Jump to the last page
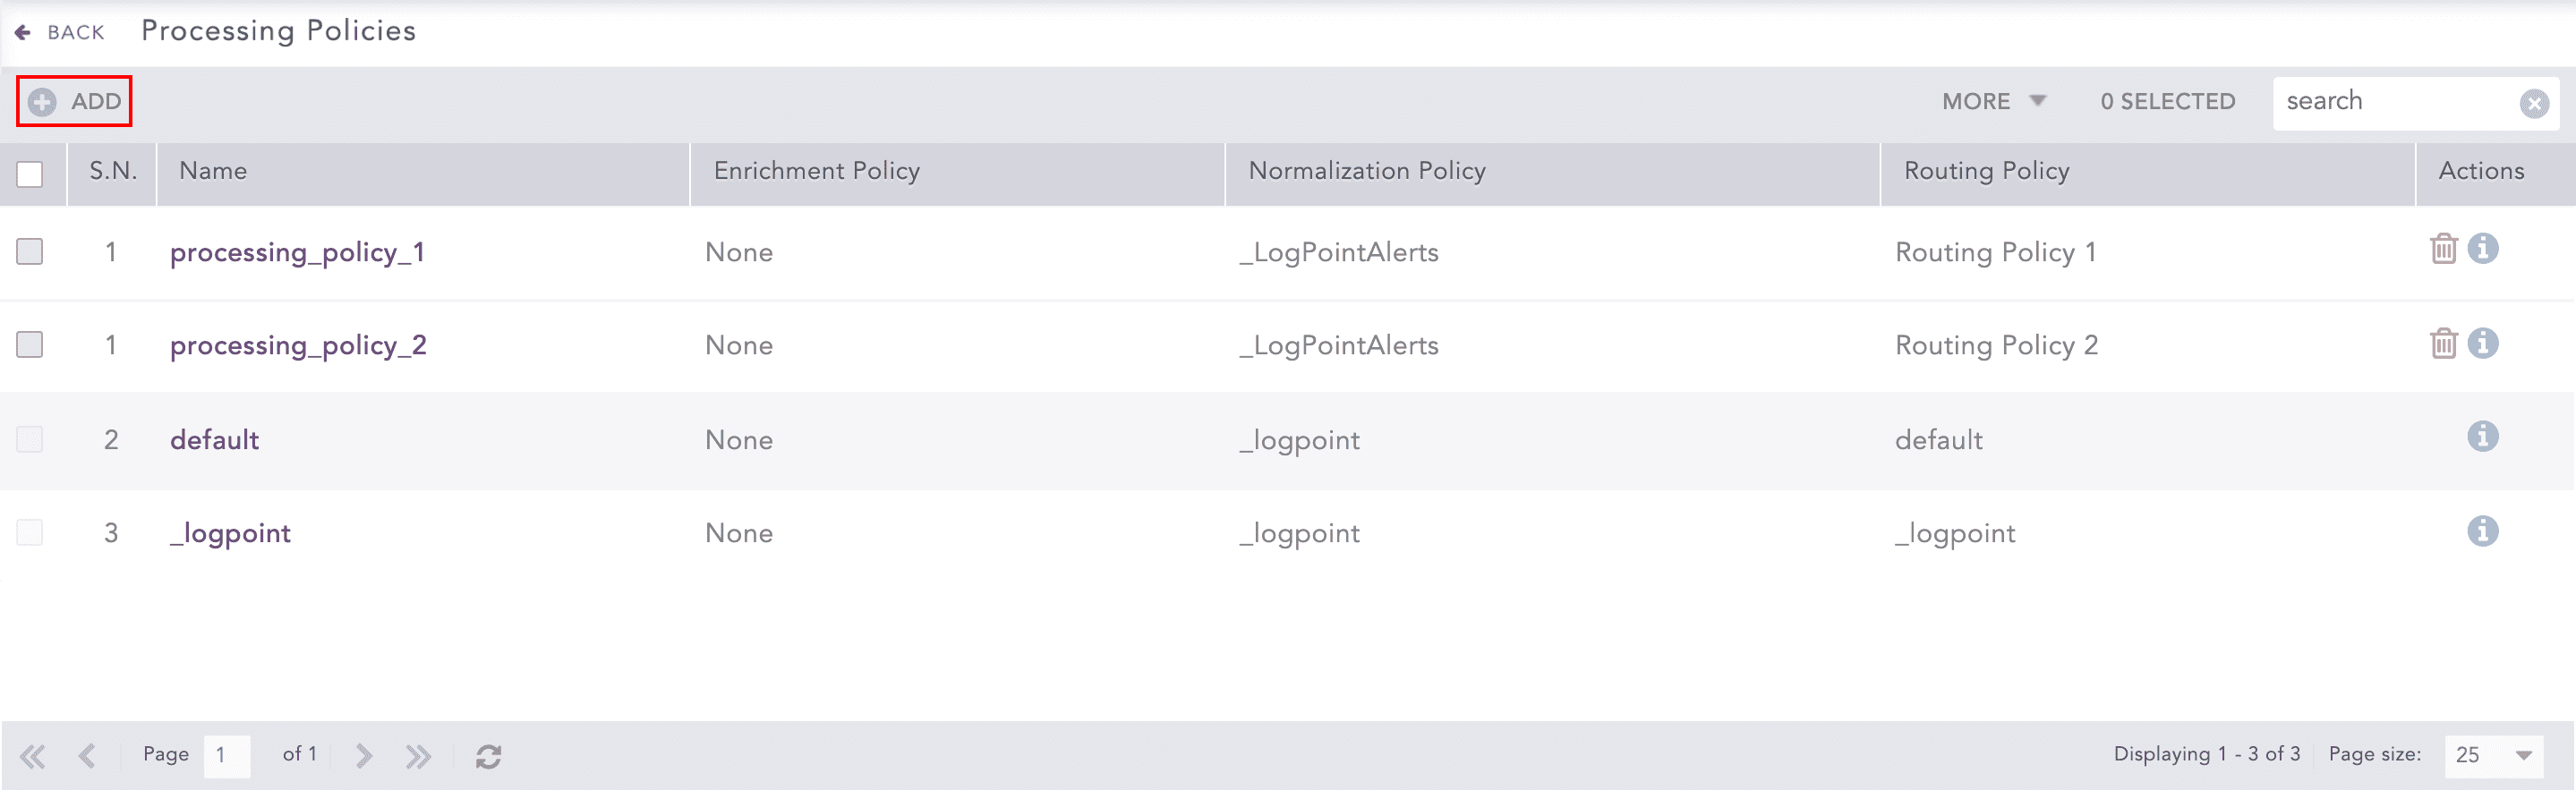 tap(419, 756)
